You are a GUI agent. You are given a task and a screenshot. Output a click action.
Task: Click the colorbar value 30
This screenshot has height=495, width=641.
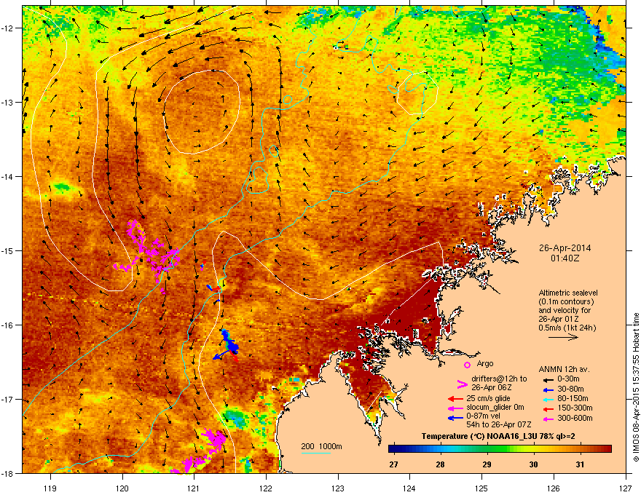533,464
